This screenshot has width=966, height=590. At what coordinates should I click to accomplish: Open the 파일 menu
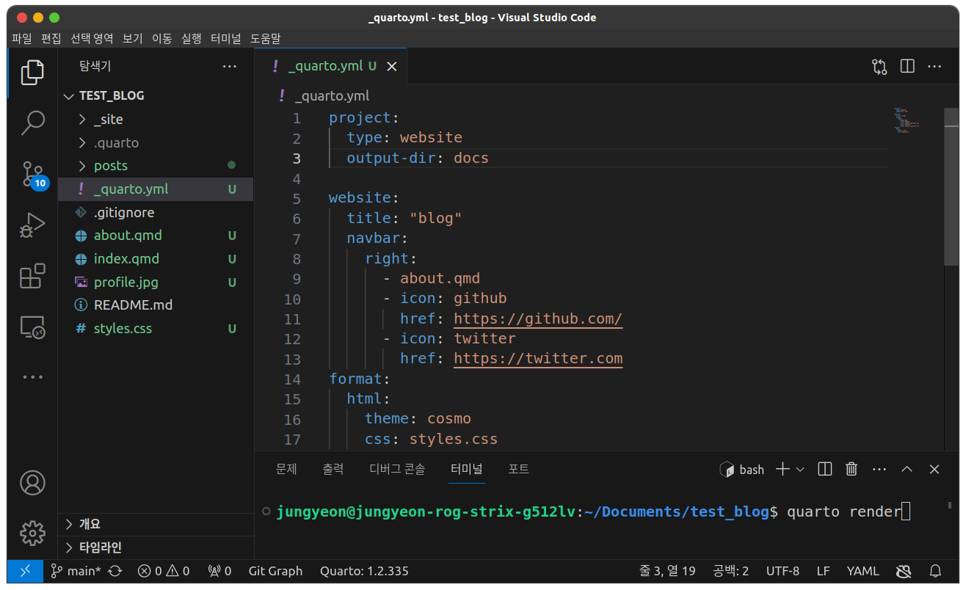[x=22, y=38]
